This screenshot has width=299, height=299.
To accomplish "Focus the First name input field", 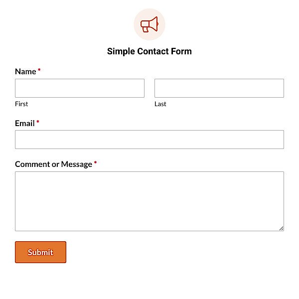I will 80,88.
